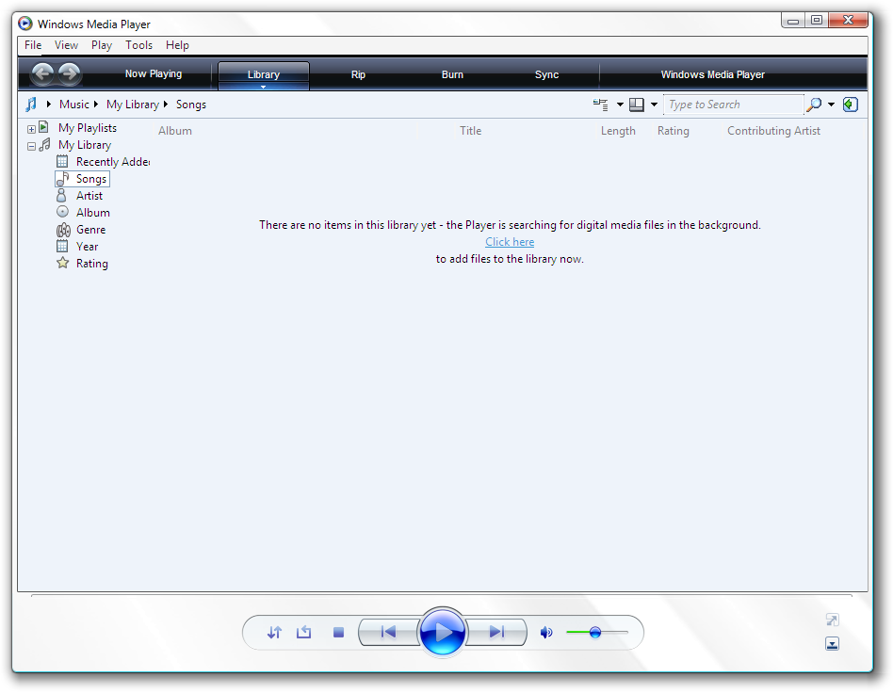Open the Tools menu

[139, 45]
